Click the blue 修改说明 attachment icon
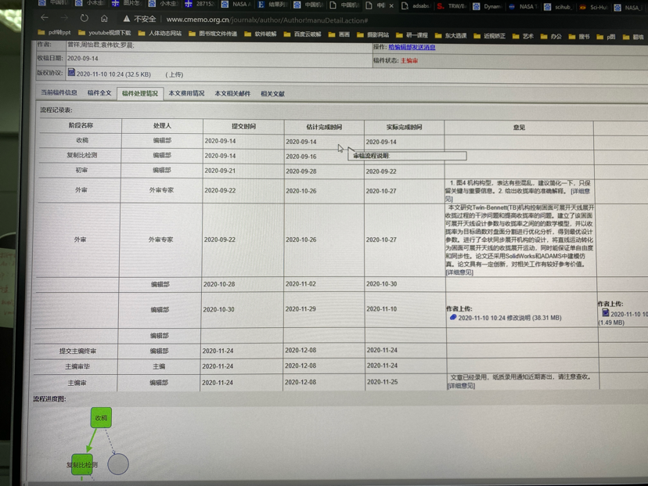The image size is (648, 486). pos(452,318)
